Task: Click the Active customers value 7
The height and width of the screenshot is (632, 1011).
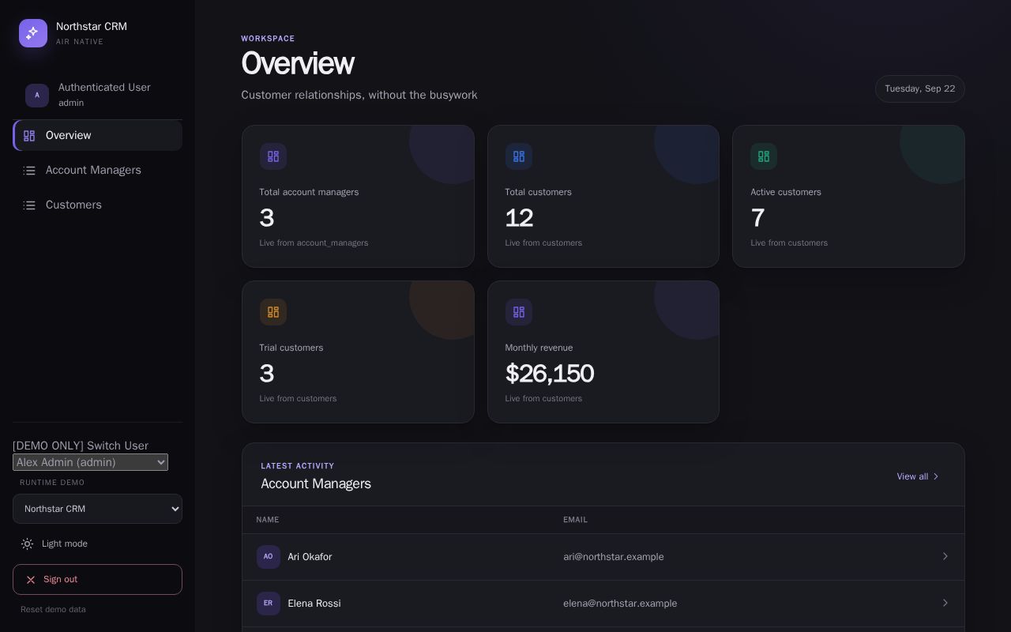Action: click(757, 218)
